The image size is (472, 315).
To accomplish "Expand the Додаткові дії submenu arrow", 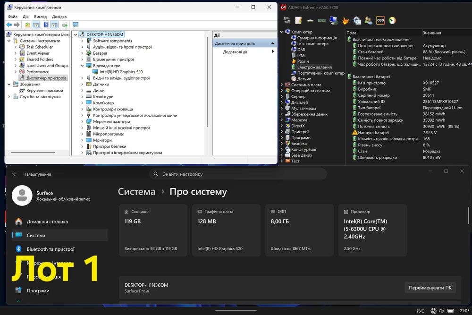I will coord(273,52).
